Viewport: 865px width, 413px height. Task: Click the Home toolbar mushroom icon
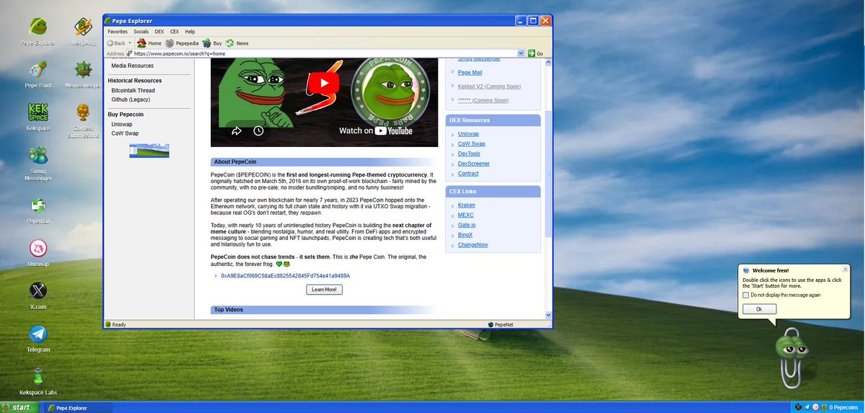pyautogui.click(x=142, y=43)
